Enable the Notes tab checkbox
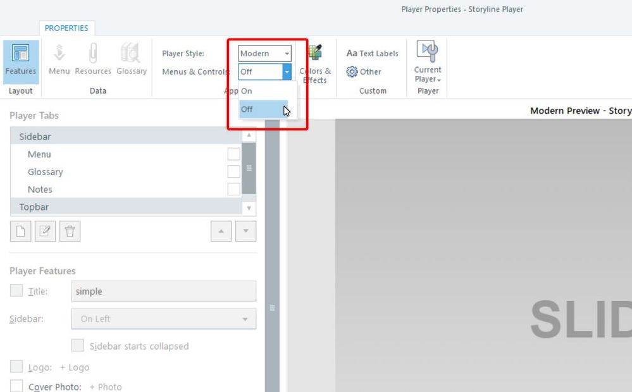Image resolution: width=632 pixels, height=392 pixels. tap(234, 189)
